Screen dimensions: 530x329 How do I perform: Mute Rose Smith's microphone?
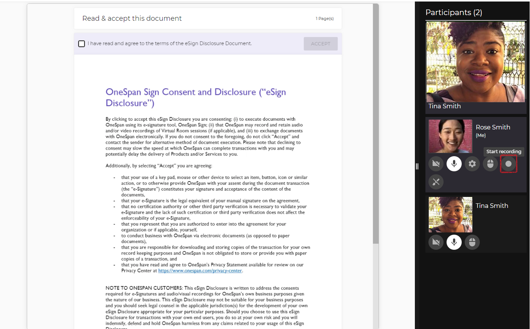[454, 164]
